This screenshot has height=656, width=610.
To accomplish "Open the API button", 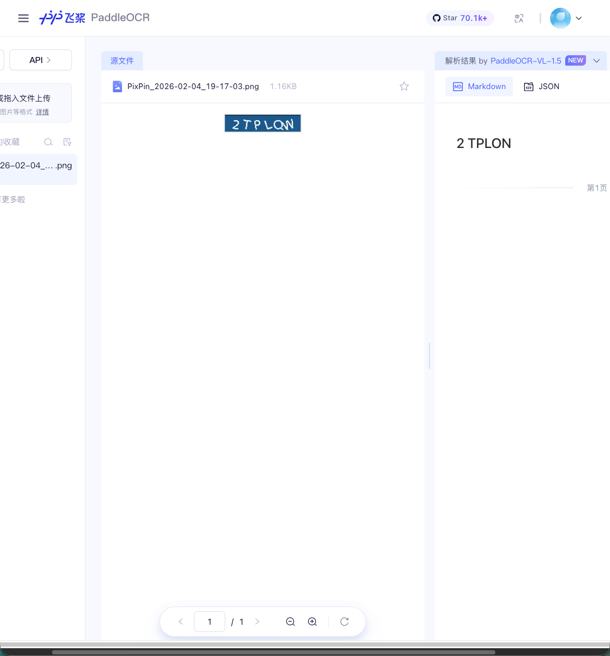I will tap(41, 60).
